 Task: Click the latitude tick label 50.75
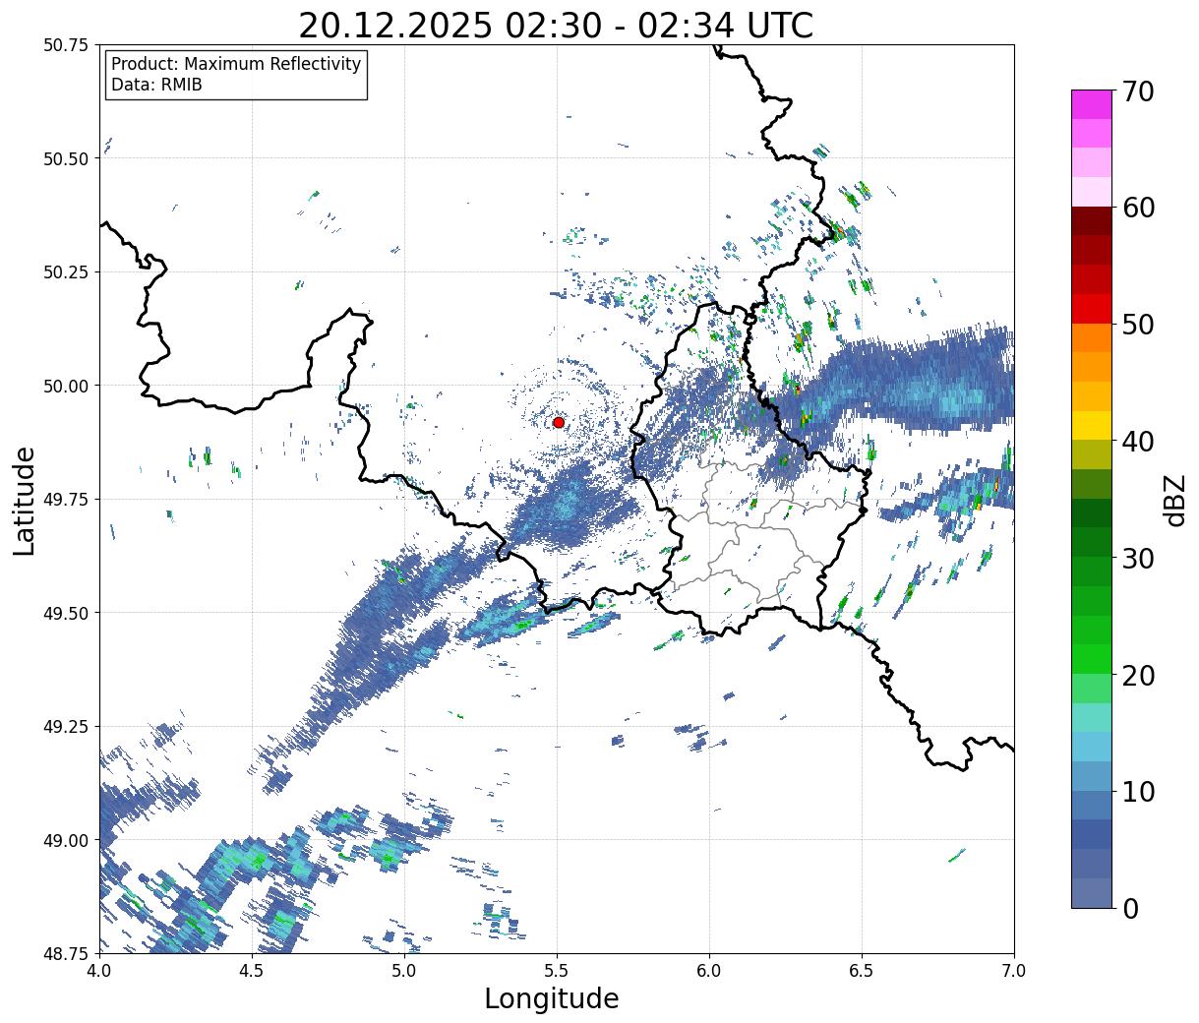[x=66, y=45]
